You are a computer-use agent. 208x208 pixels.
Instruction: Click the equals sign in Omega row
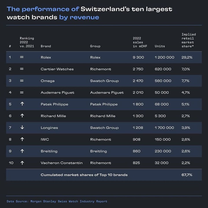pyautogui.click(x=22, y=81)
